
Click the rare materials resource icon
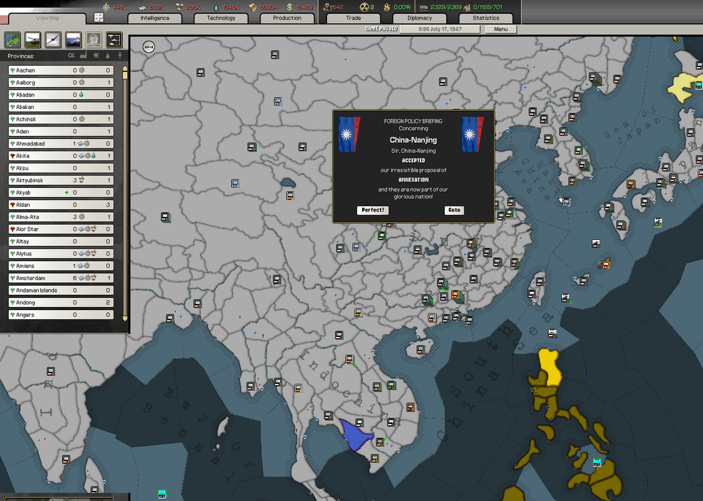179,7
